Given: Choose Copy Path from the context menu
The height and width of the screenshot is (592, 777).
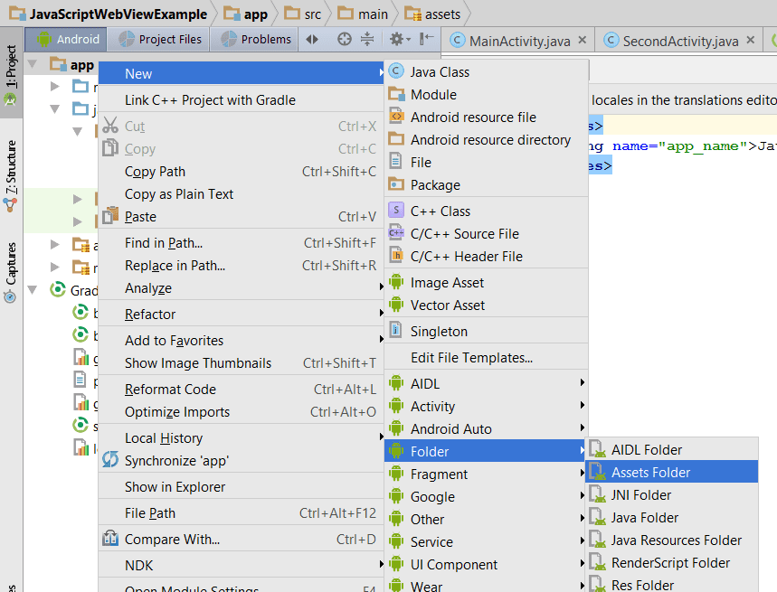Looking at the screenshot, I should point(242,171).
